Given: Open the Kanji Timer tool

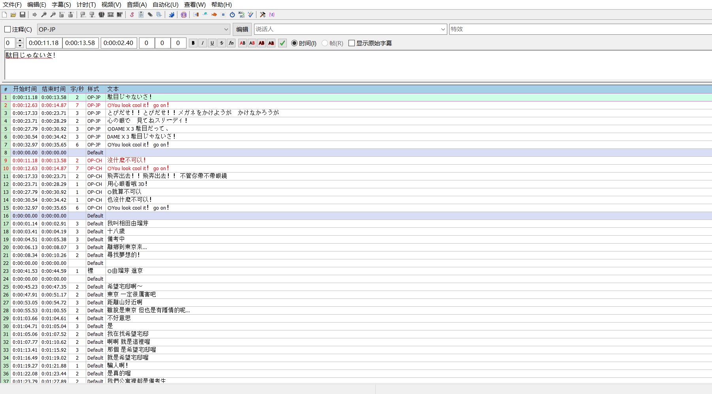Looking at the screenshot, I should click(x=241, y=15).
